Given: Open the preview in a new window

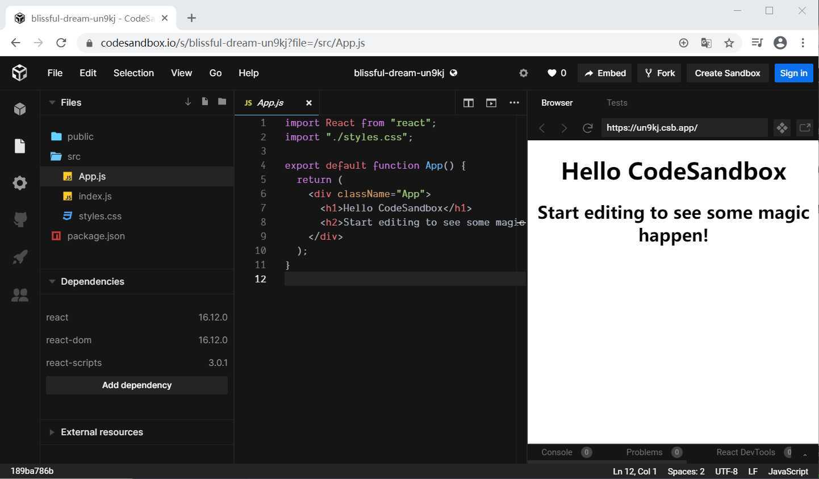Looking at the screenshot, I should (x=805, y=128).
